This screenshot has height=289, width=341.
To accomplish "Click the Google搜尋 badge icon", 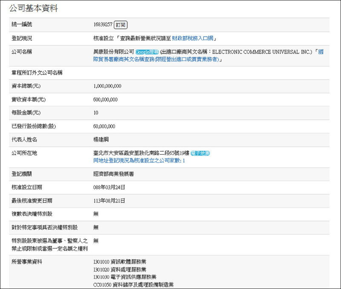I will (x=147, y=52).
